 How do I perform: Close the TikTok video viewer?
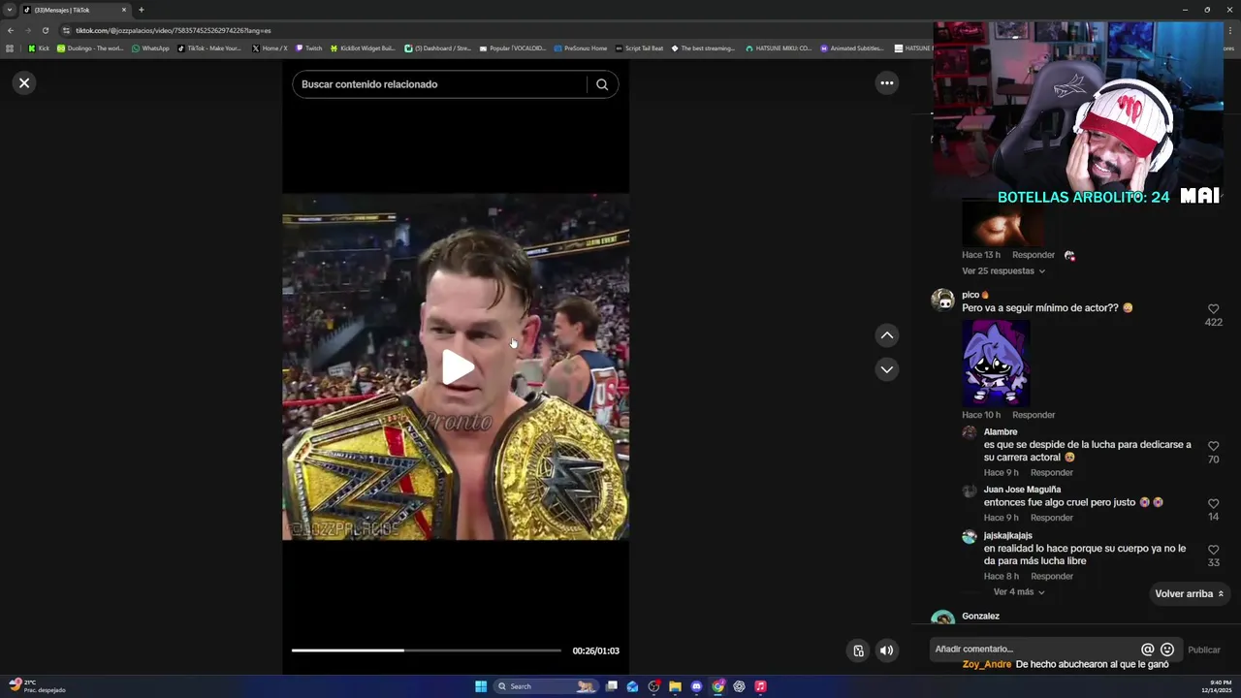(x=24, y=83)
